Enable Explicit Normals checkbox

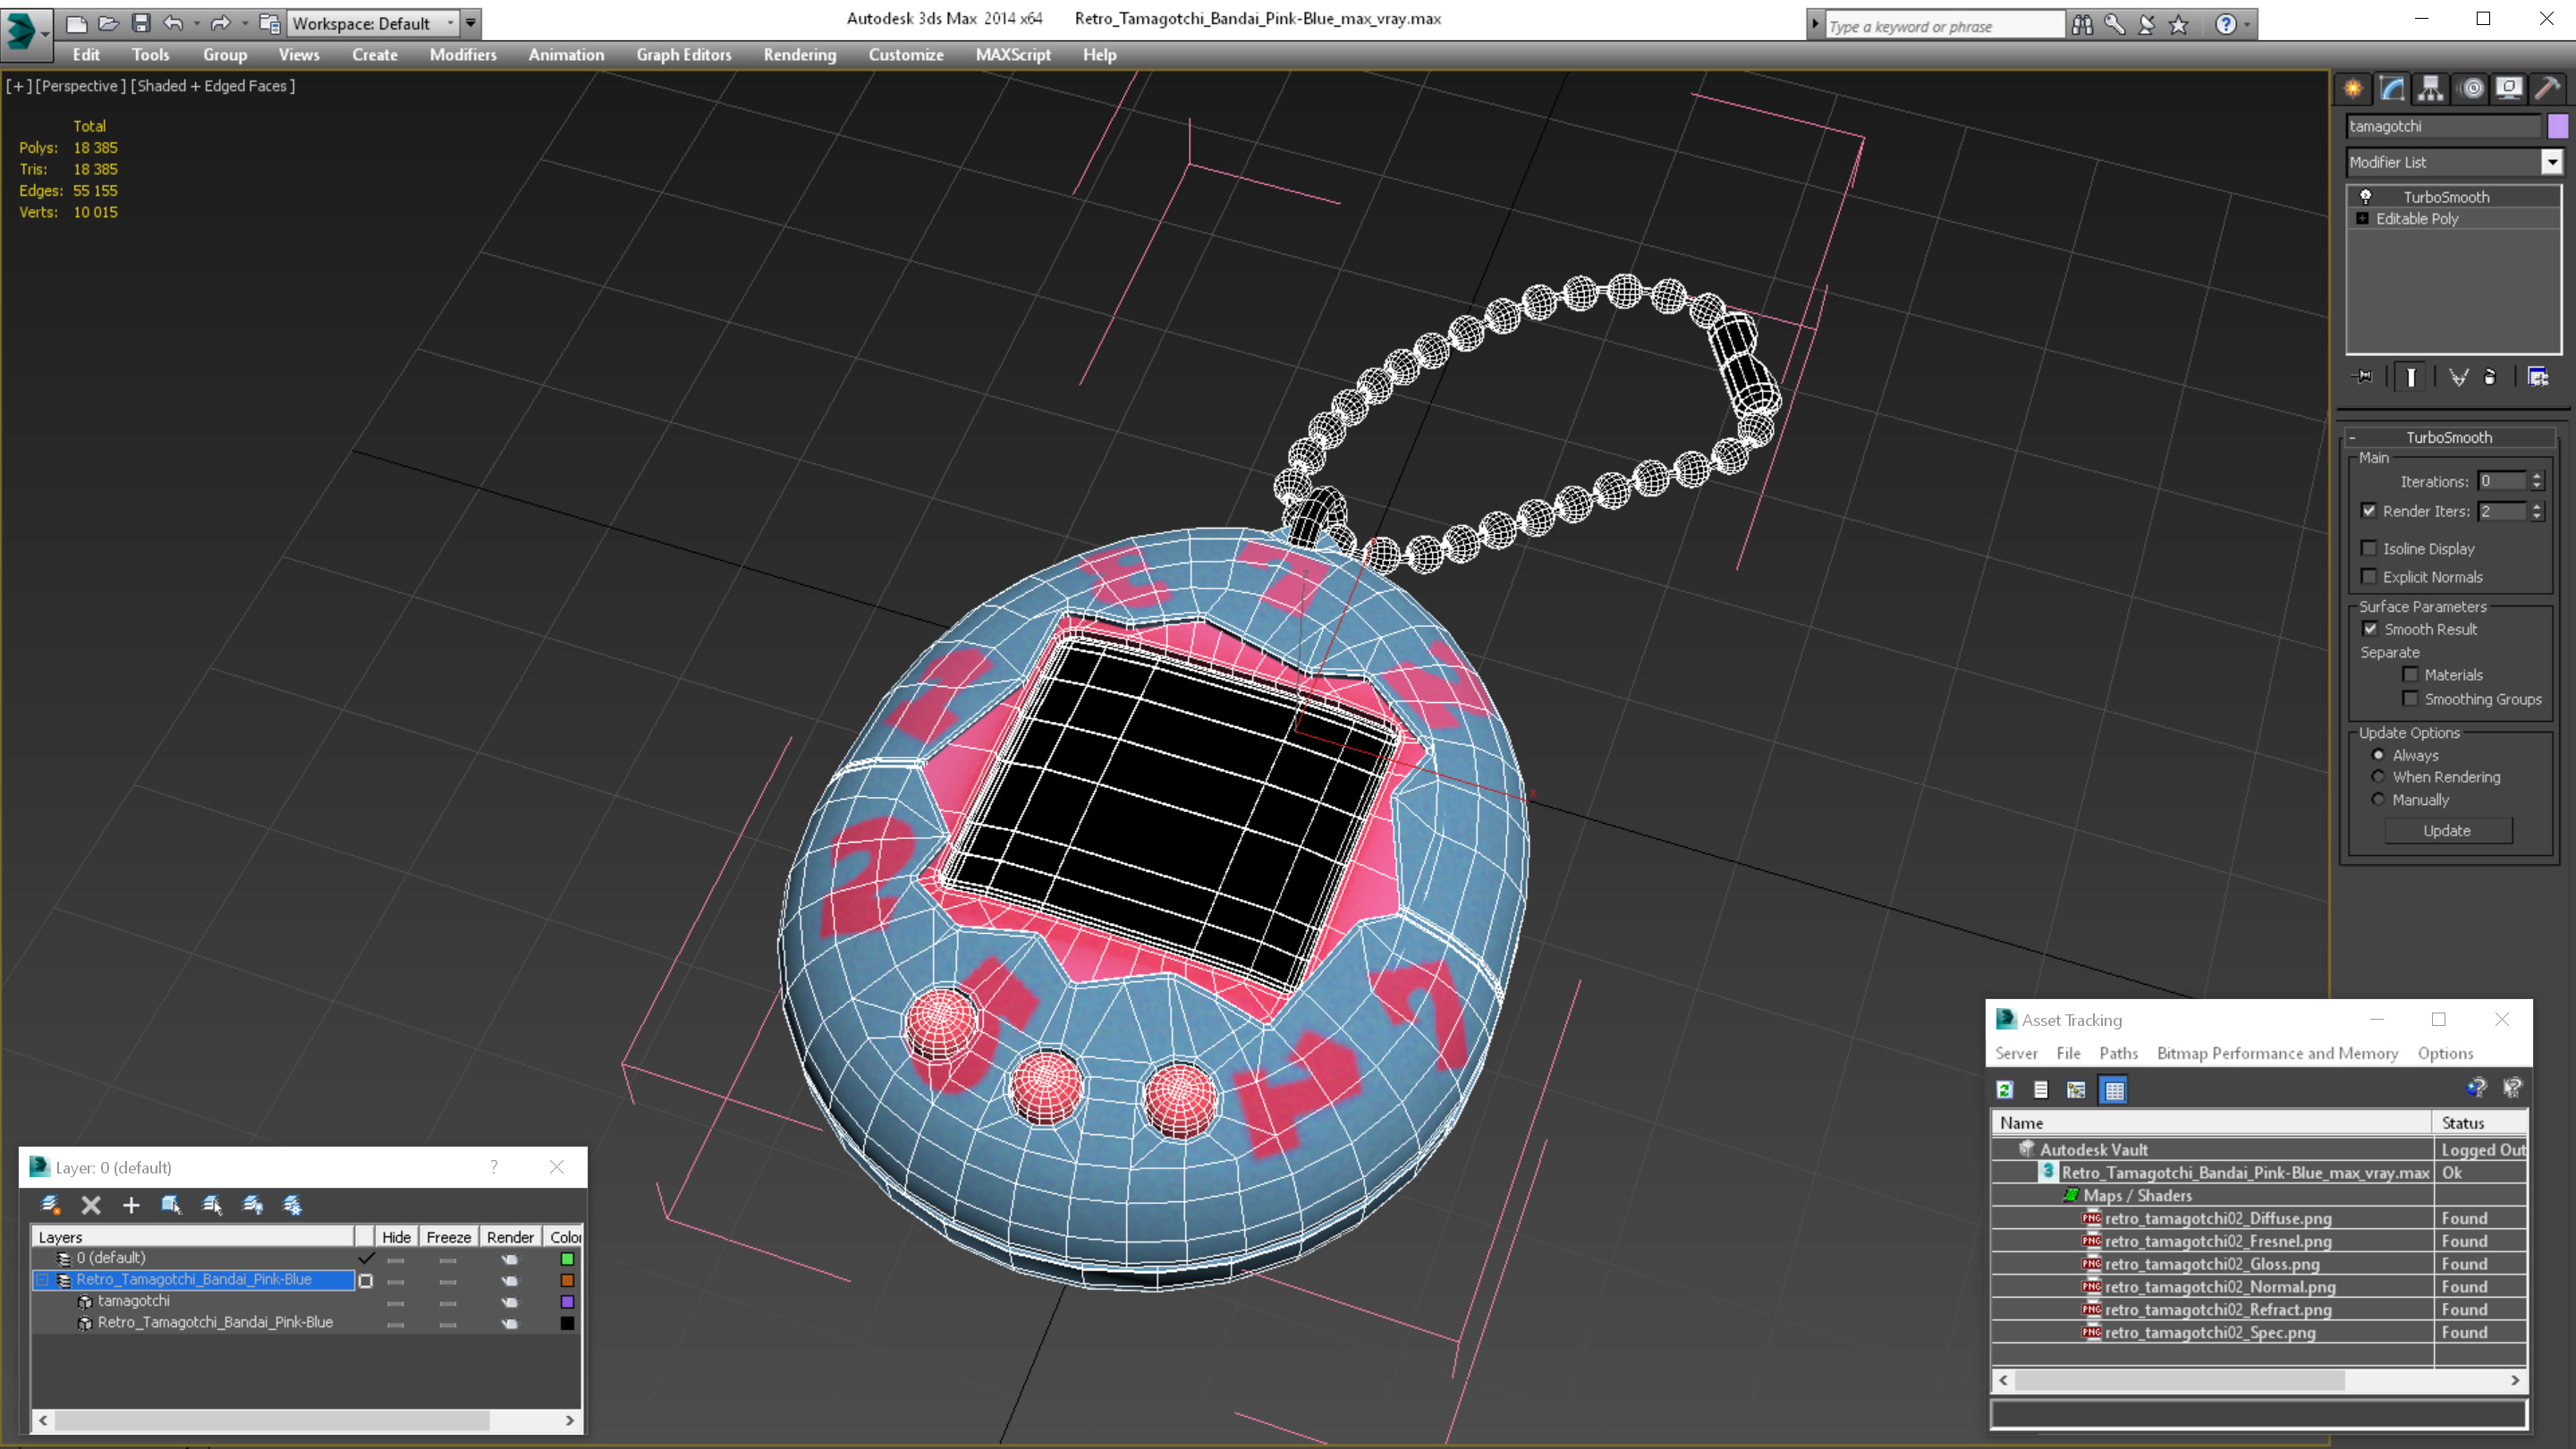pos(2369,576)
